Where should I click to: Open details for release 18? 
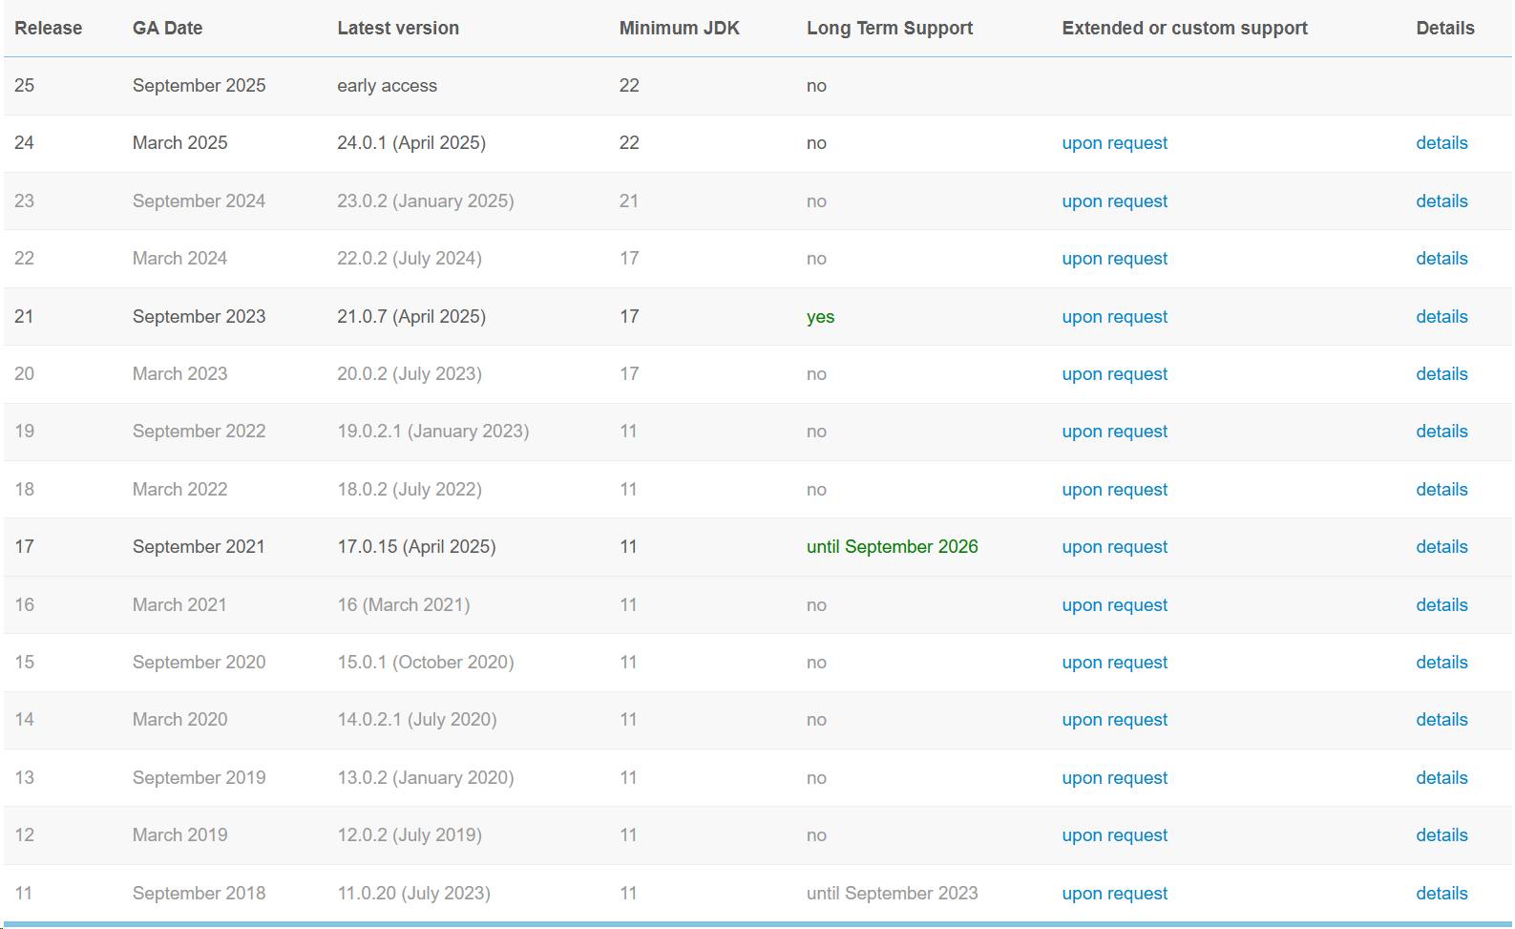[1441, 490]
